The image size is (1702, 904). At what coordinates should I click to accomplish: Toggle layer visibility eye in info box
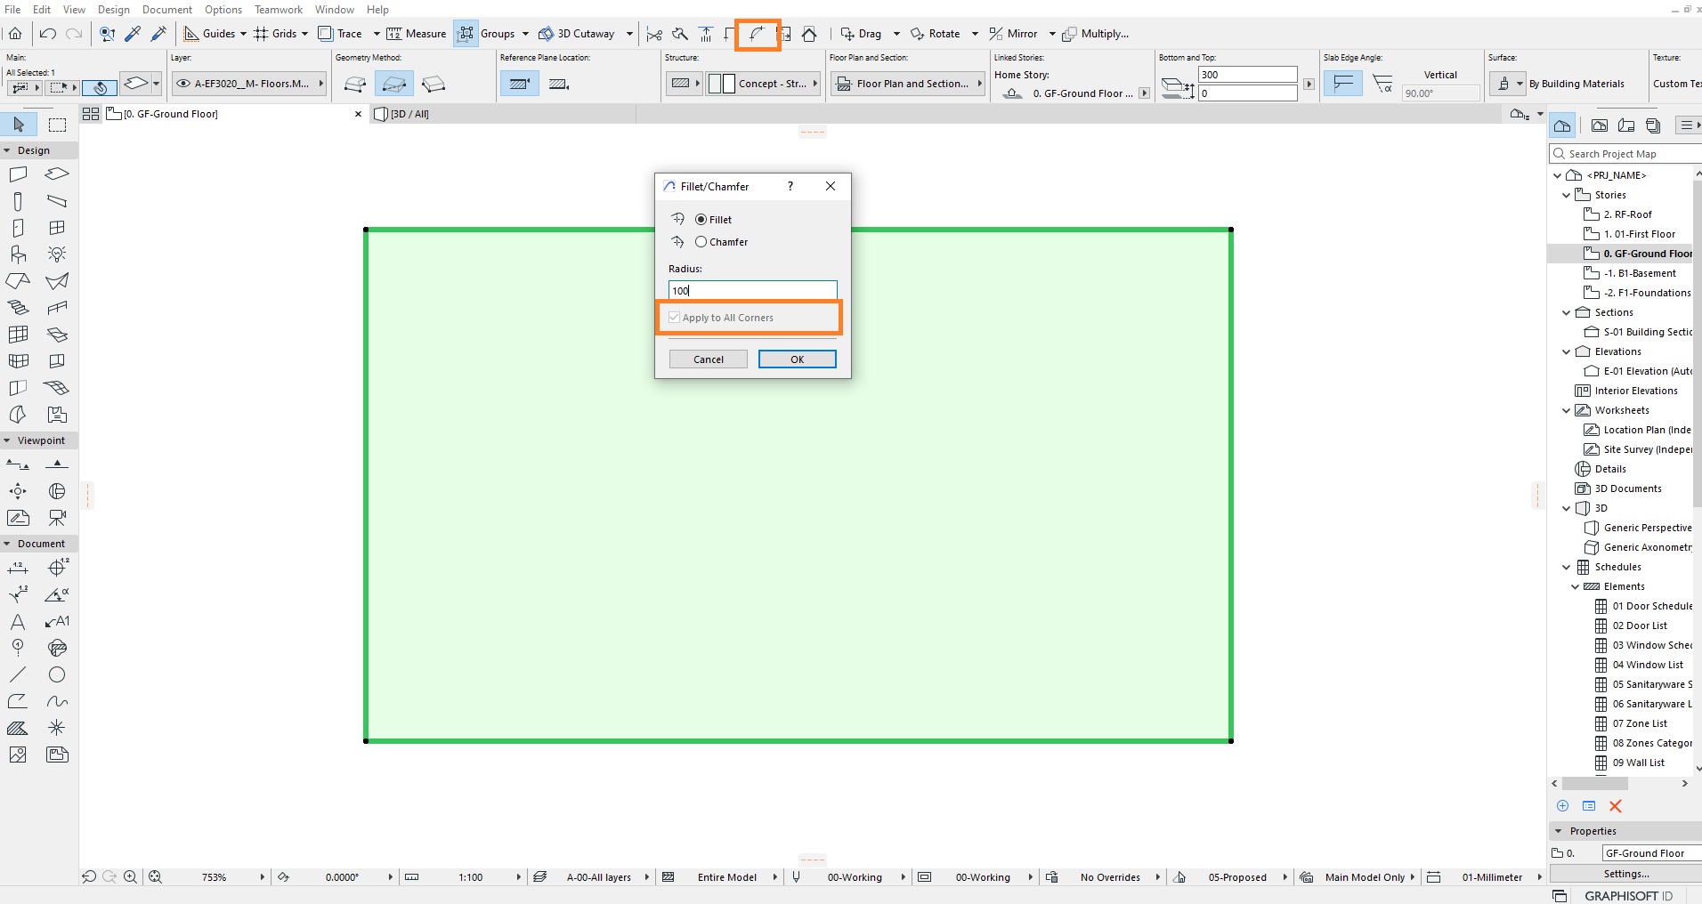pos(183,84)
